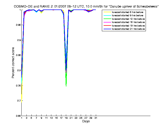
Task: Click the top y-axis tick label 1
Action: 20,10
